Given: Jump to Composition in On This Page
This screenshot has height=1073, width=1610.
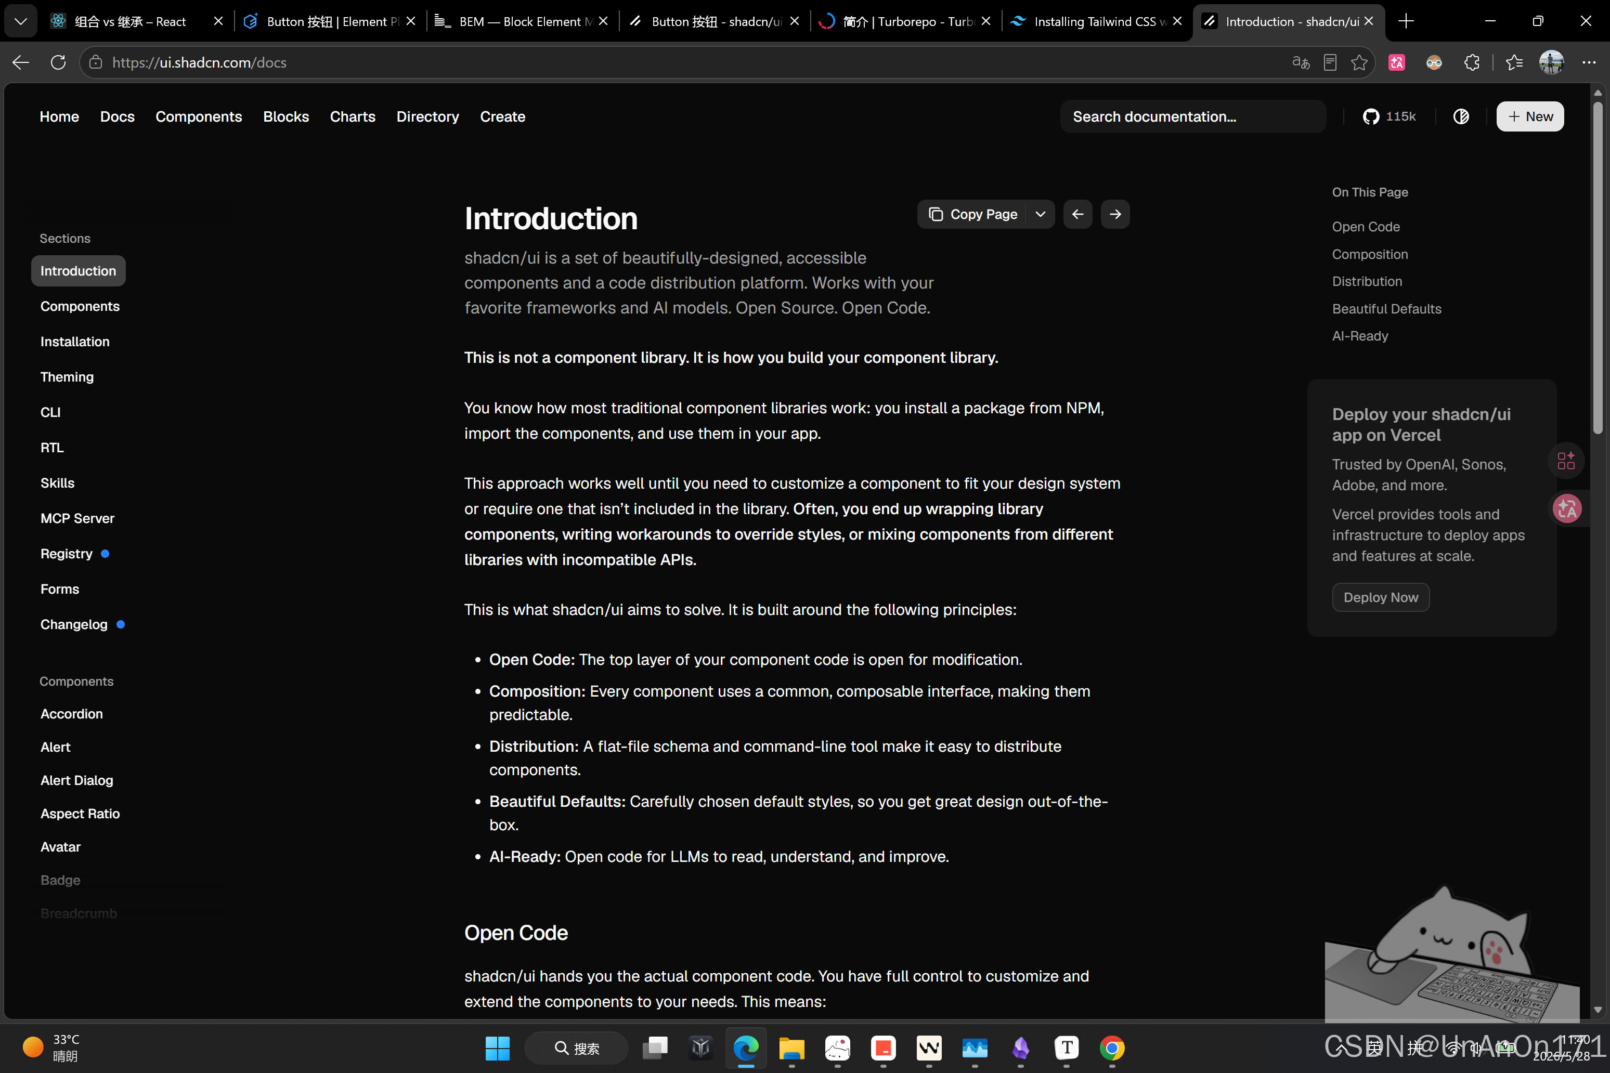Looking at the screenshot, I should [x=1370, y=254].
